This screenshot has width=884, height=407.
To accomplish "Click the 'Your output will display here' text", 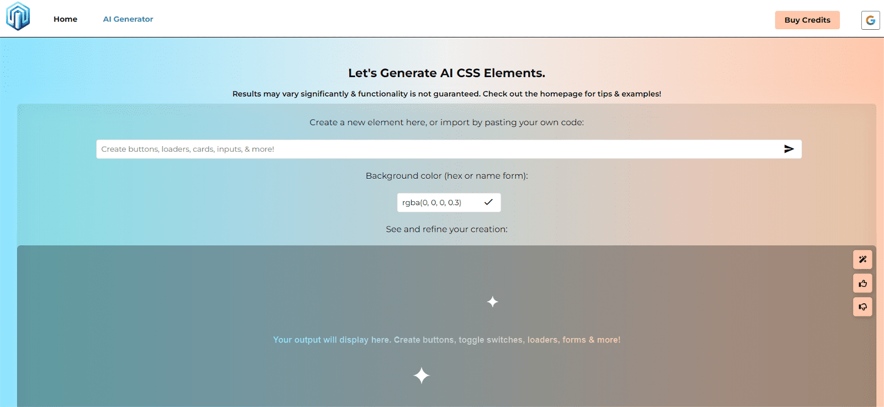I will pyautogui.click(x=446, y=340).
